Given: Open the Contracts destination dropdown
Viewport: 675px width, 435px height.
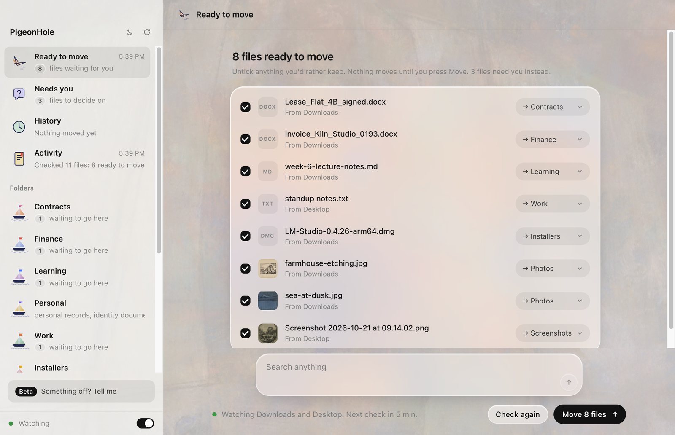Looking at the screenshot, I should [x=552, y=107].
